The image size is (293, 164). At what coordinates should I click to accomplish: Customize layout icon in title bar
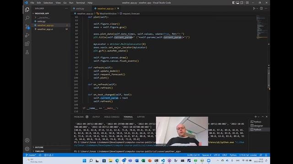pos(247,3)
